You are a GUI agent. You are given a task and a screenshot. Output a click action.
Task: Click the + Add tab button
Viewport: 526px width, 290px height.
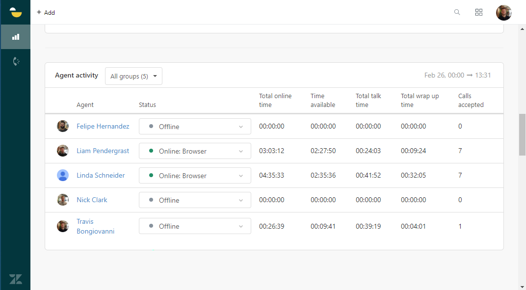[x=46, y=12]
